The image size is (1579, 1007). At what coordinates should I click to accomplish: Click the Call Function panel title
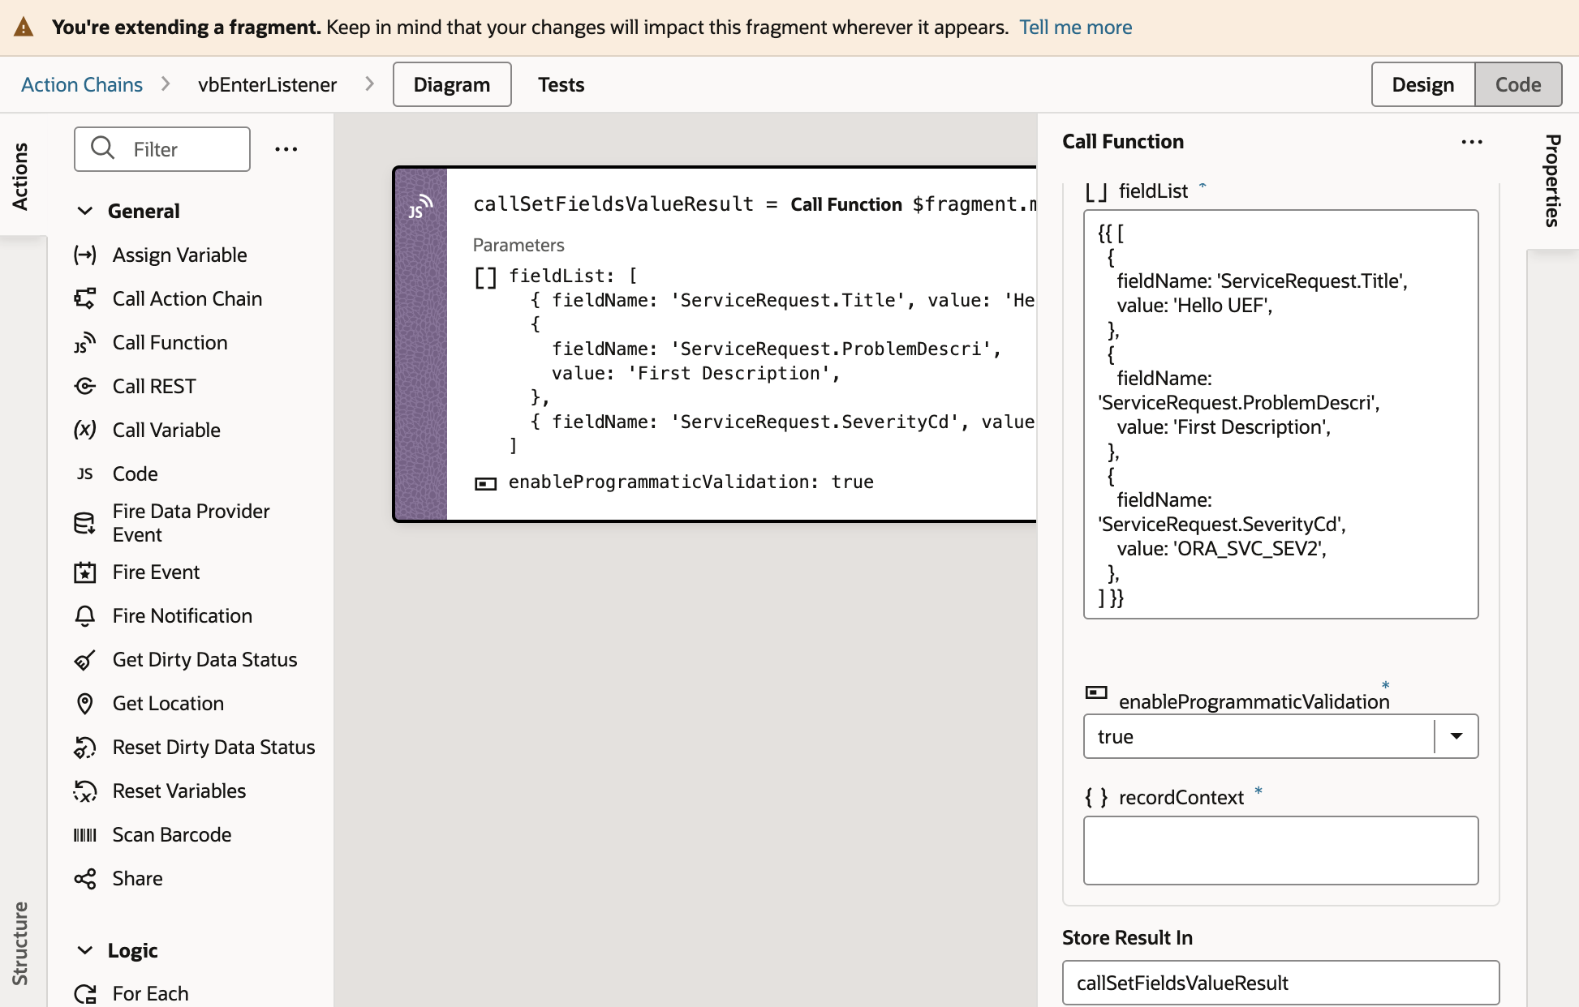pyautogui.click(x=1123, y=142)
